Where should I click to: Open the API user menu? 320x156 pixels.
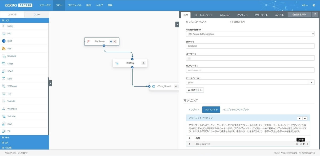305,5
